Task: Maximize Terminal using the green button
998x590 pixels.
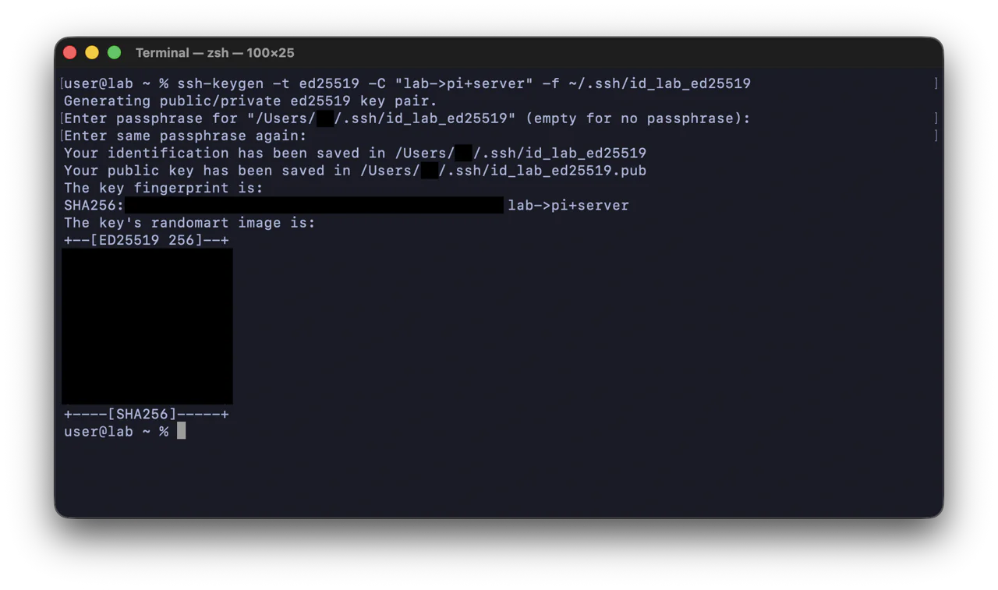Action: click(x=114, y=52)
